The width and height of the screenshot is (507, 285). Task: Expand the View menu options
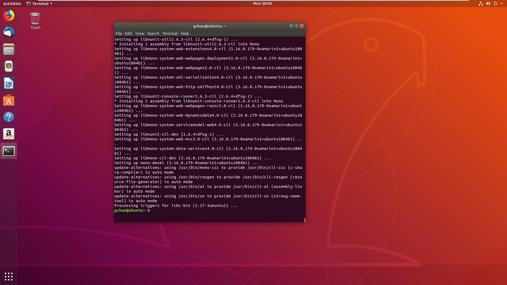pos(139,33)
